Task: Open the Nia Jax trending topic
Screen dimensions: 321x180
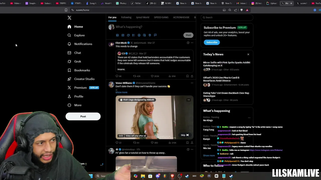Action: coord(207,148)
